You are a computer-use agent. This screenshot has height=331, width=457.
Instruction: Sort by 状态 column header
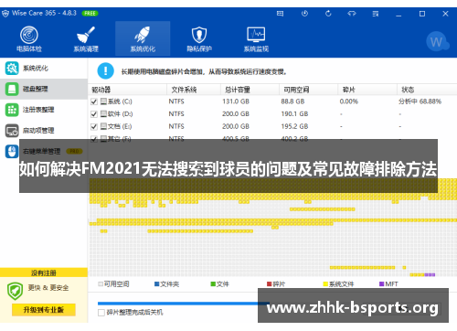pos(427,90)
